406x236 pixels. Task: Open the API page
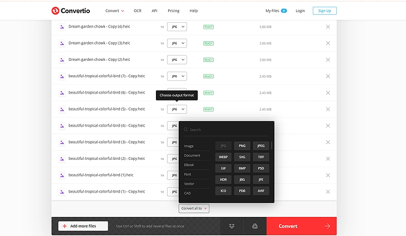[x=154, y=11]
